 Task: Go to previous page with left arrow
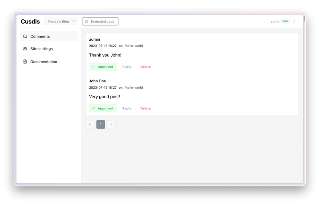[90, 124]
